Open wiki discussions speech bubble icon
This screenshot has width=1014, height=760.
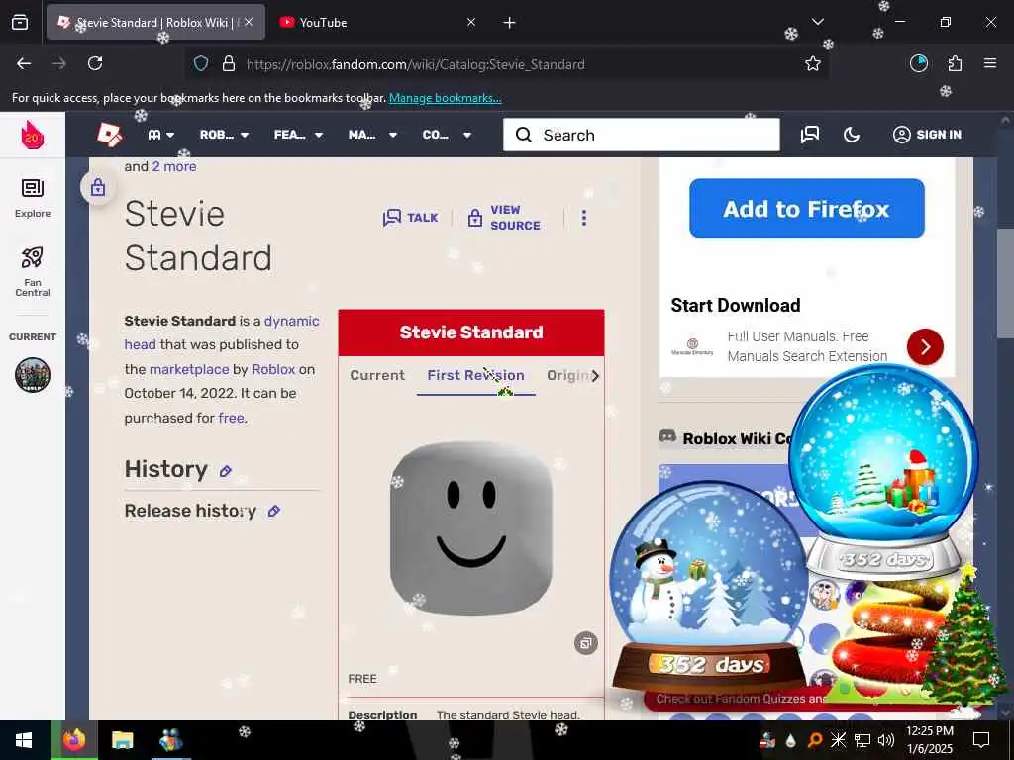(x=810, y=135)
